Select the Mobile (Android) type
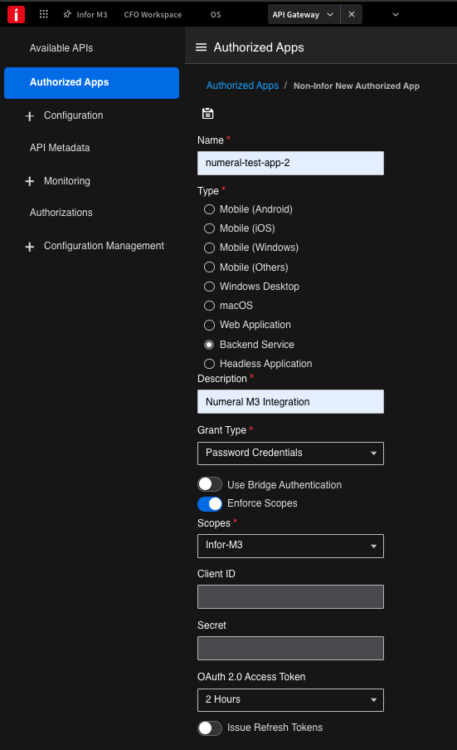457x750 pixels. (x=209, y=209)
